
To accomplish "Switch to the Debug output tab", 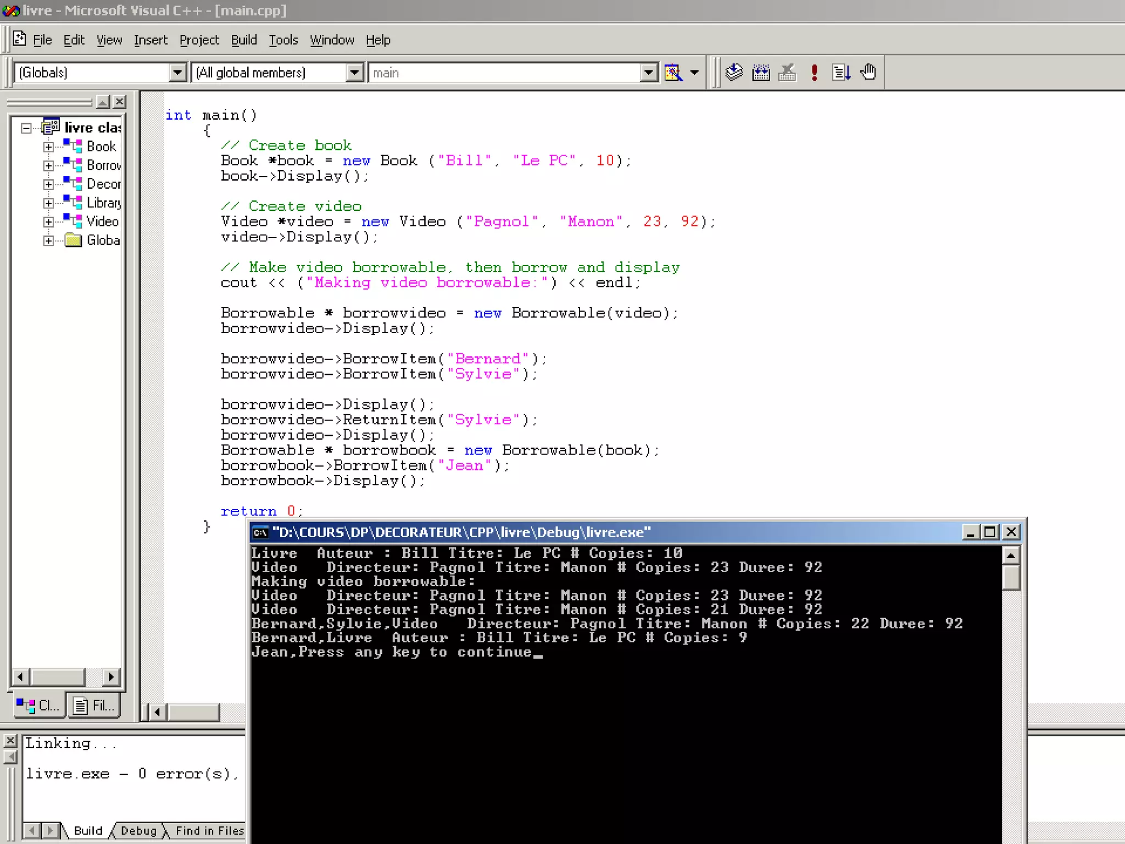I will 138,830.
